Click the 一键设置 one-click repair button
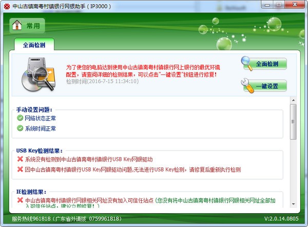 [265, 86]
